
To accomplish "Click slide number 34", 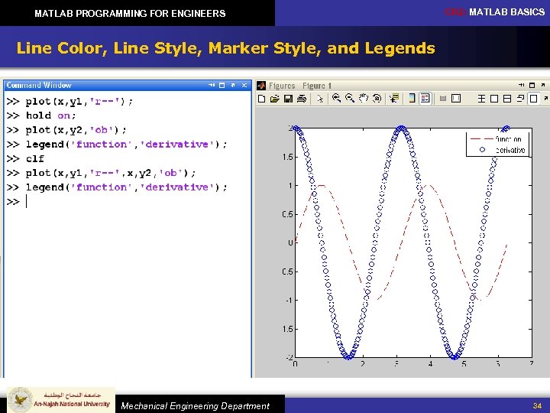I will point(537,405).
